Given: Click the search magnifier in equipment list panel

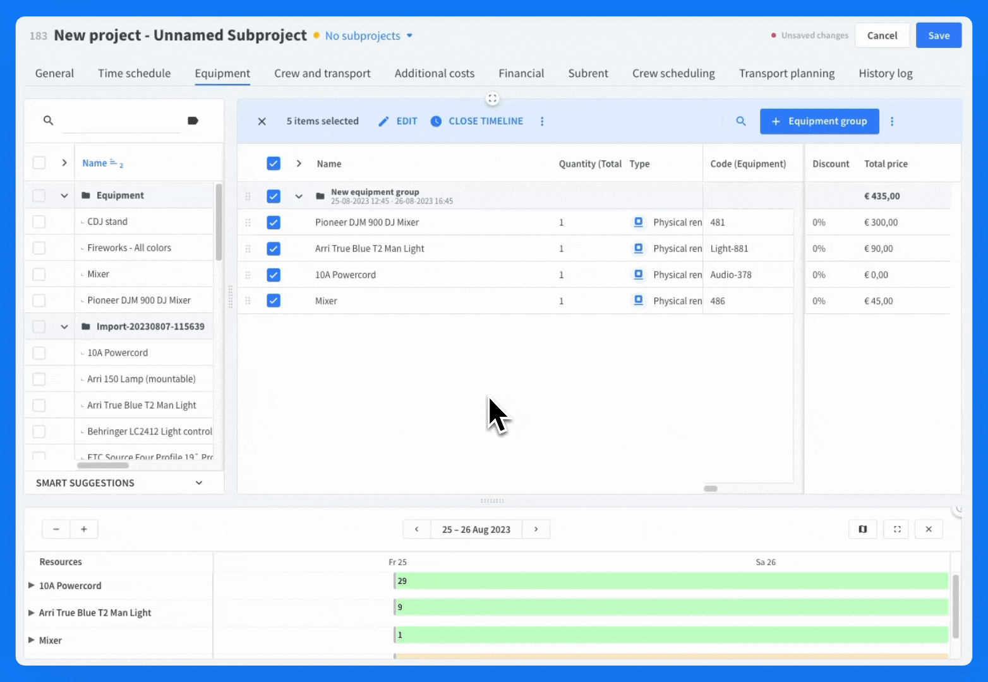Looking at the screenshot, I should point(48,120).
